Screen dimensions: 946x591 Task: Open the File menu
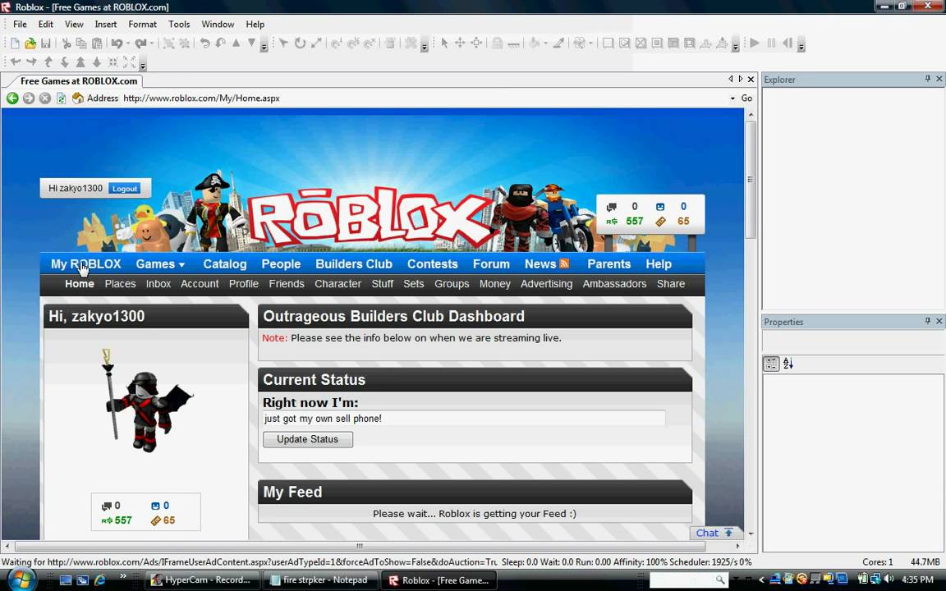(x=20, y=24)
